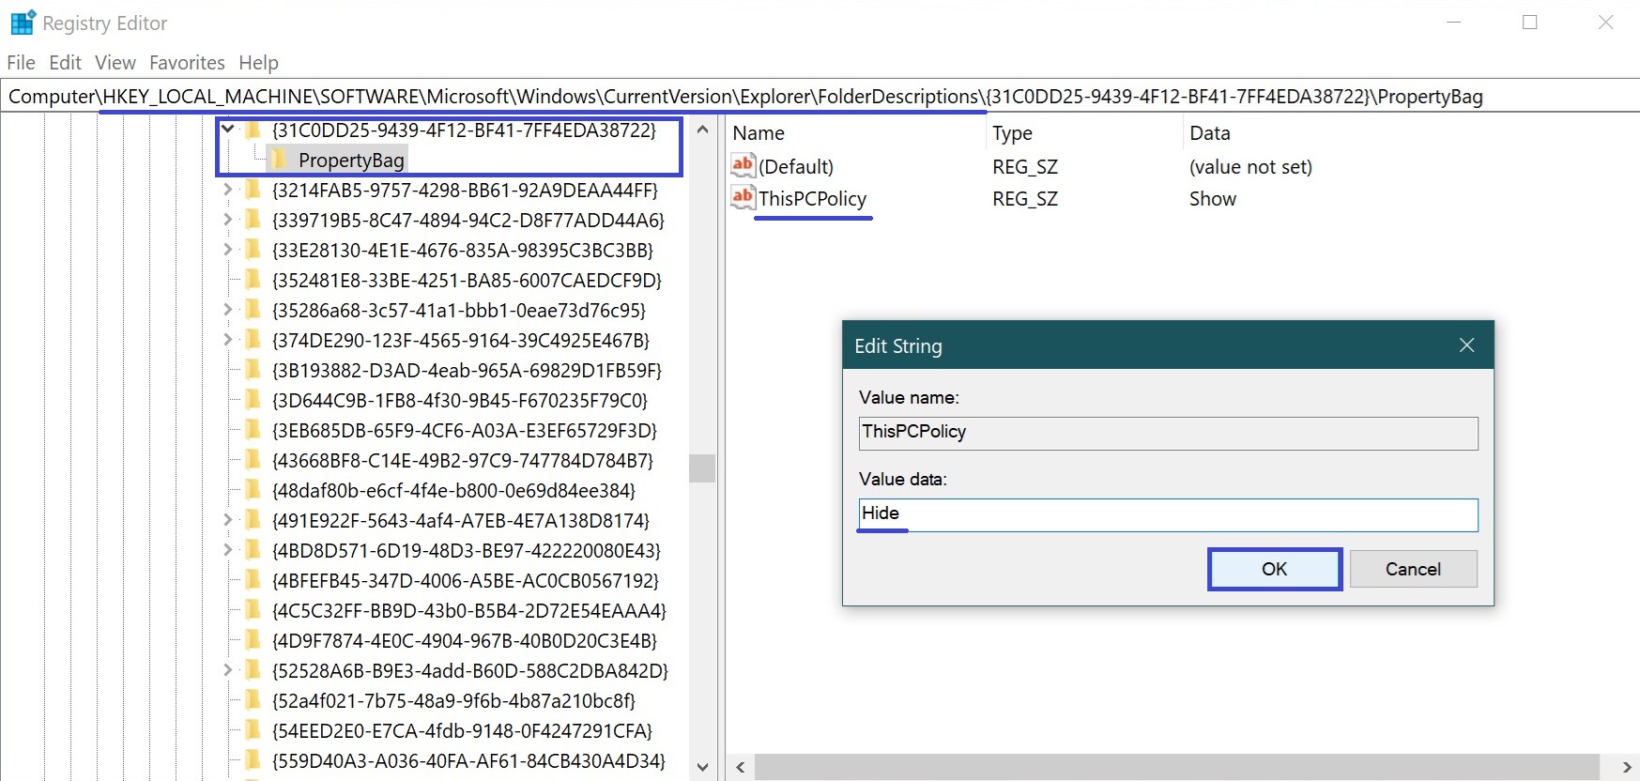
Task: Click folder icon of {352481E8-33BE-4251-BA85-6007CAEDCF9D}
Action: point(253,280)
